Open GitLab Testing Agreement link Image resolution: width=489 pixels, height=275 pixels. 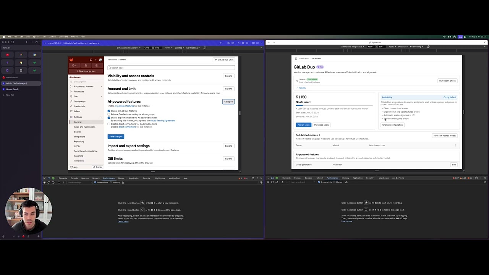(x=162, y=121)
